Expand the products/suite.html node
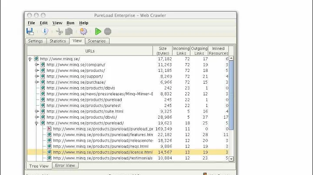 point(37,111)
